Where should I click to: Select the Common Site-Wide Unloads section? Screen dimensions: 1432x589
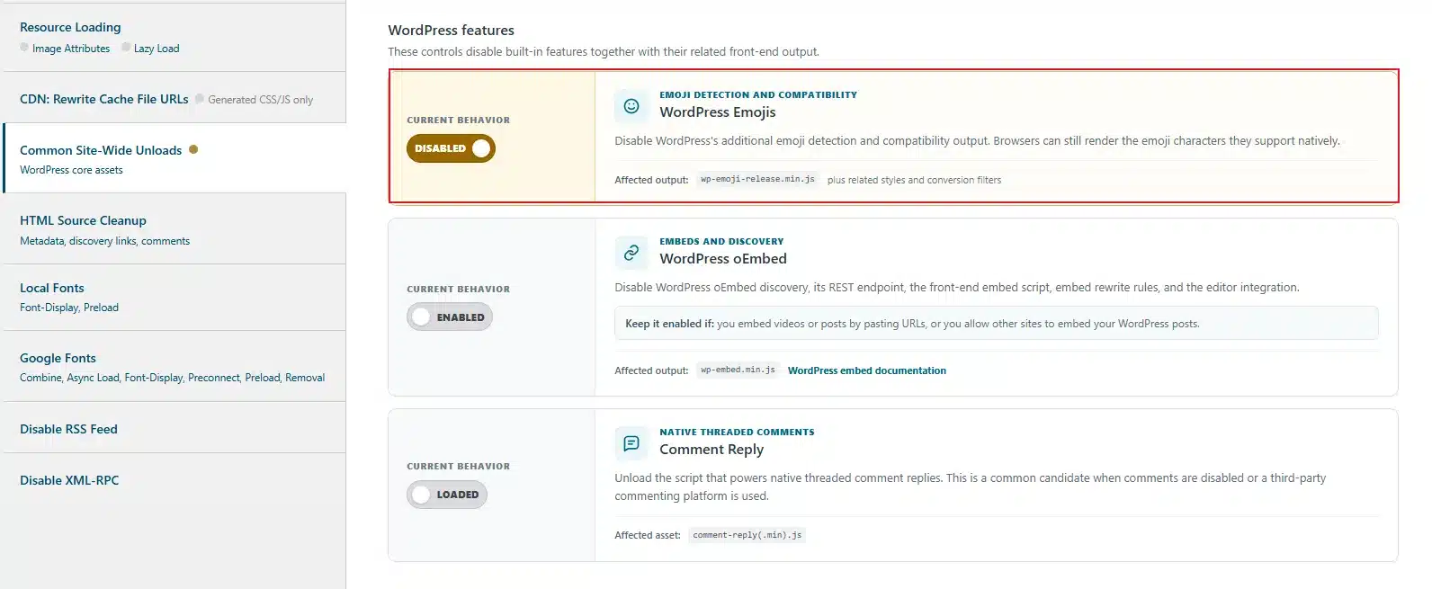[101, 150]
